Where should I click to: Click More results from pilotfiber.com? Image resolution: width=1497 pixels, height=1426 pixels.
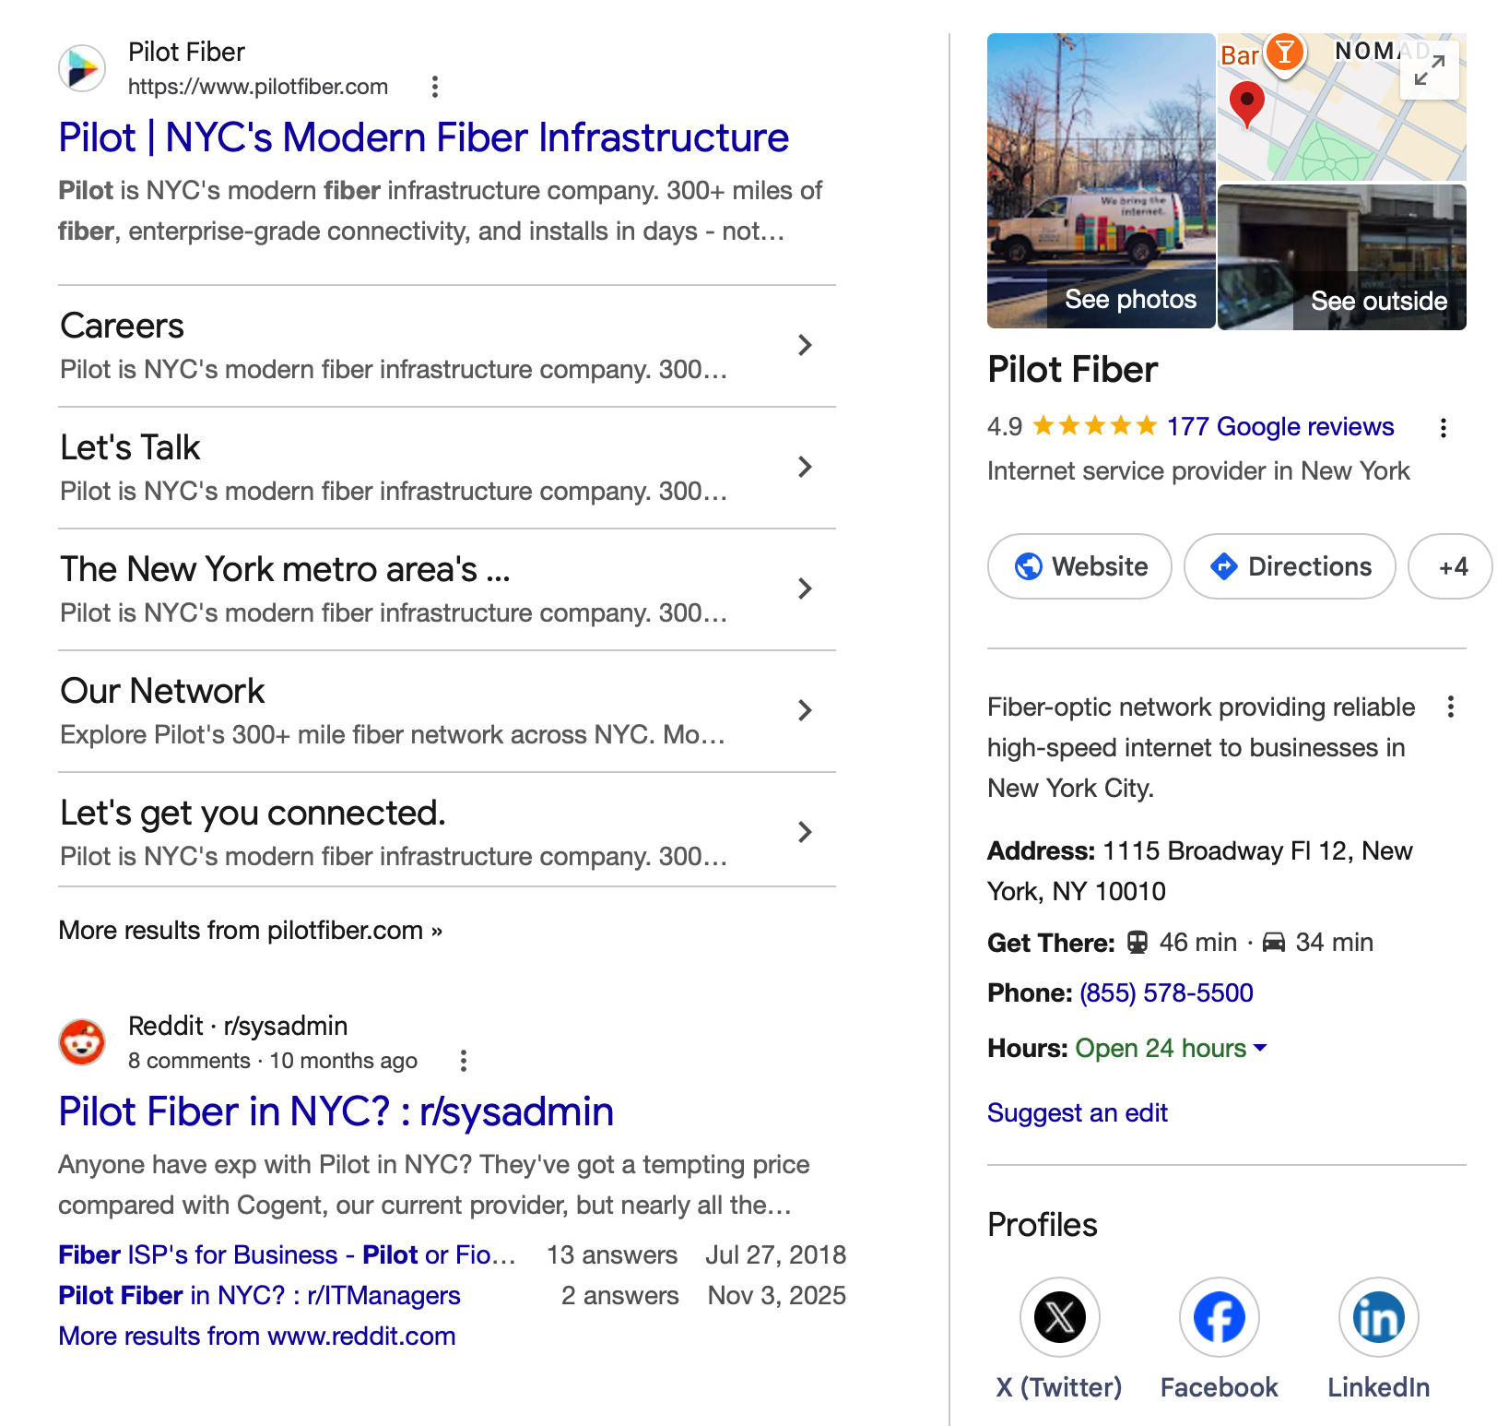coord(251,930)
